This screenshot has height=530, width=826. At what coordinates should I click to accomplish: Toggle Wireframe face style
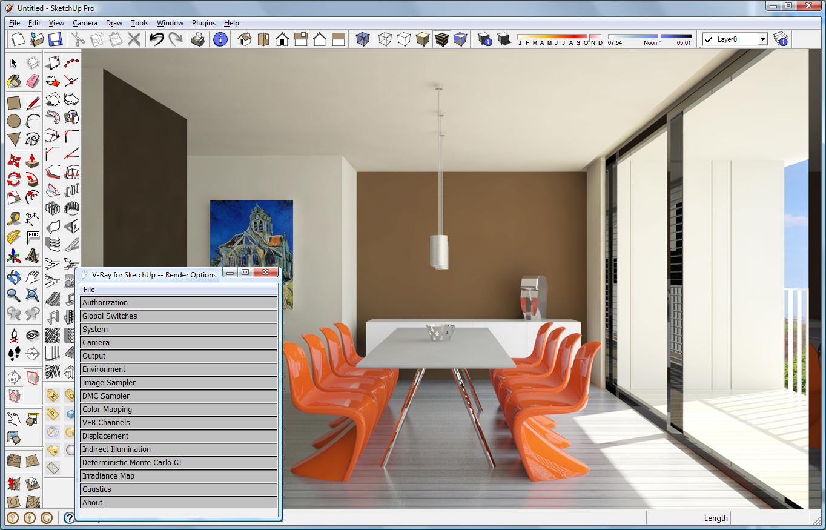coord(385,39)
